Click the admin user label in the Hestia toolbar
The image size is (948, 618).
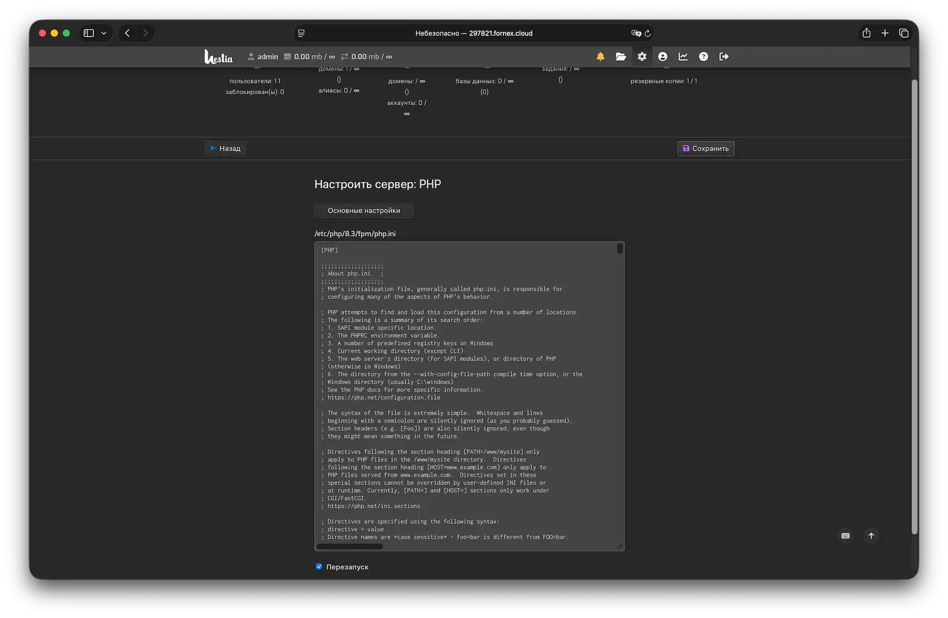pyautogui.click(x=263, y=57)
